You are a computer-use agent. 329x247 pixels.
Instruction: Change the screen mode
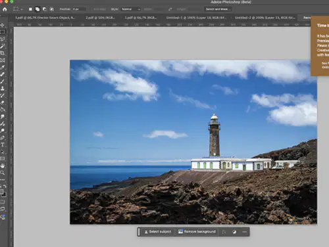3,209
